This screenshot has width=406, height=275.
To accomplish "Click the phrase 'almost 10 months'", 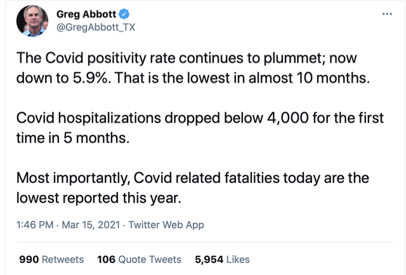I will [309, 77].
